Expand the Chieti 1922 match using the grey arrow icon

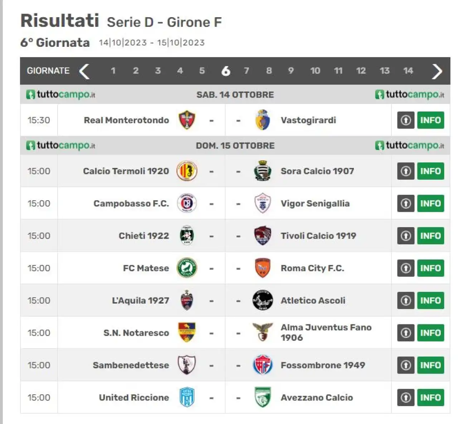[x=406, y=236]
